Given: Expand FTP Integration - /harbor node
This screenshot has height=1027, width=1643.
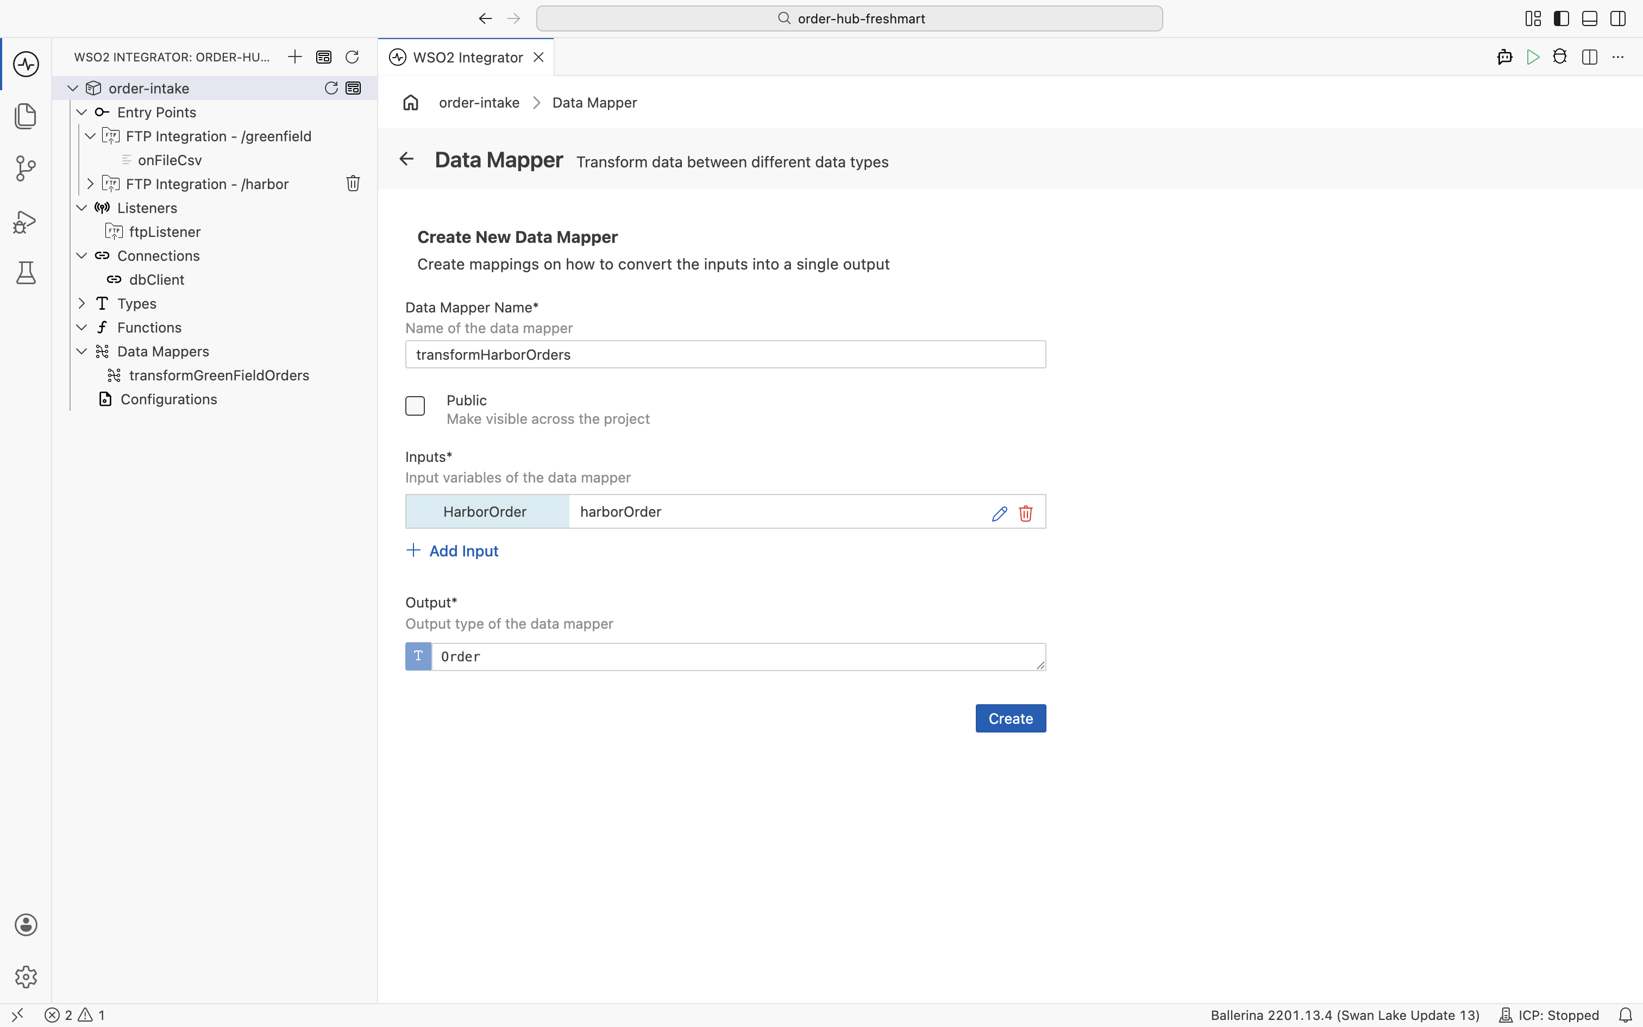Looking at the screenshot, I should 90,184.
